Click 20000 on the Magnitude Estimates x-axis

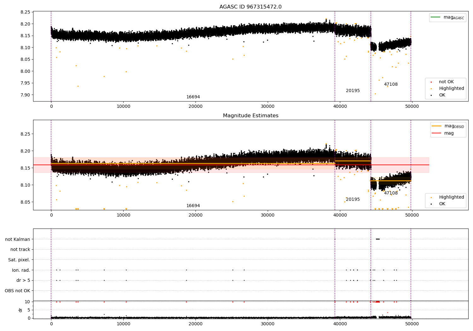pyautogui.click(x=196, y=215)
